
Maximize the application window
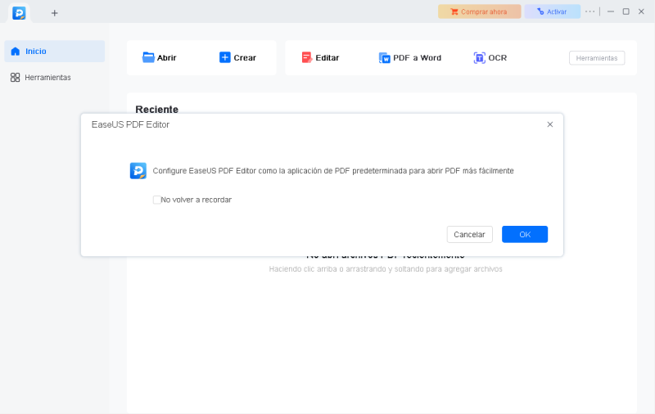click(x=626, y=11)
